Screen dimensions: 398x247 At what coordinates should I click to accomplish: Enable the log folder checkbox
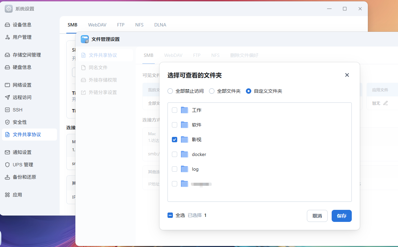pos(175,169)
